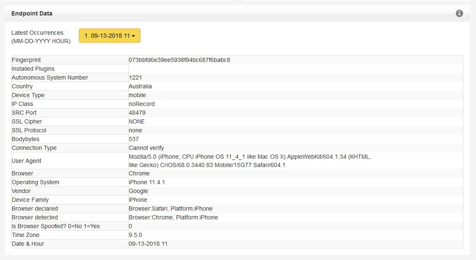Click the Time Zone row label

pyautogui.click(x=26, y=235)
